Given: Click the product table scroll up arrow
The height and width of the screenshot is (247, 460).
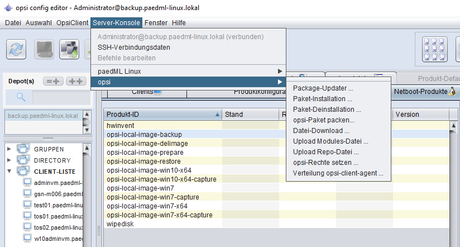Looking at the screenshot, I should 453,125.
